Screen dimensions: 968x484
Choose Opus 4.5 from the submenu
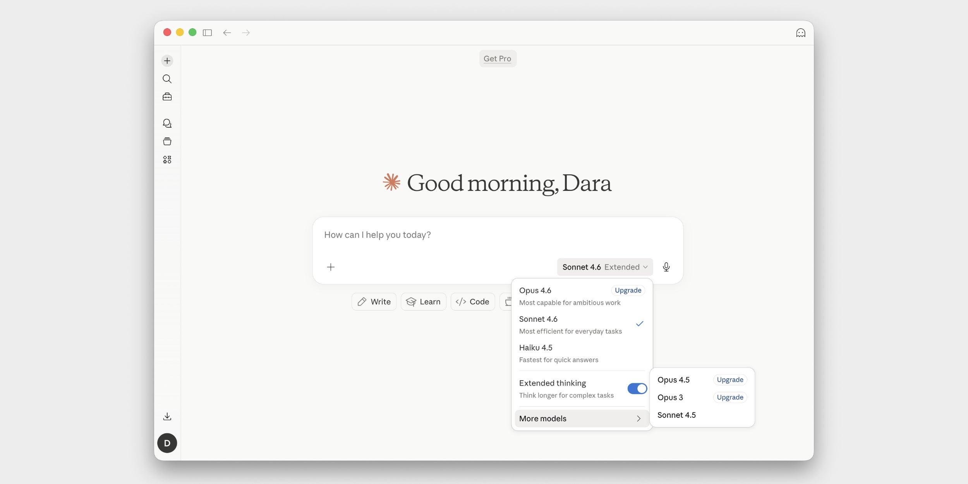coord(673,380)
